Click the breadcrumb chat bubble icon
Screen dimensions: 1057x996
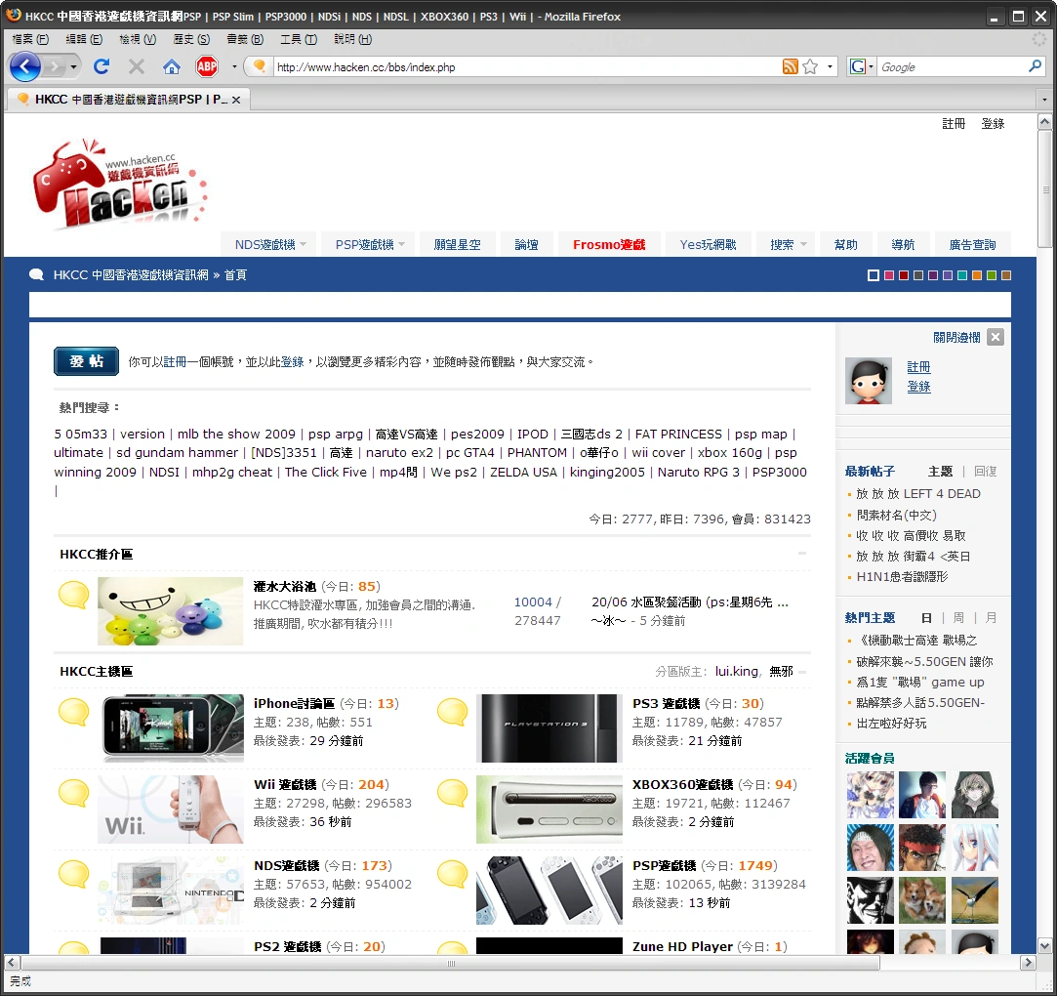click(36, 274)
